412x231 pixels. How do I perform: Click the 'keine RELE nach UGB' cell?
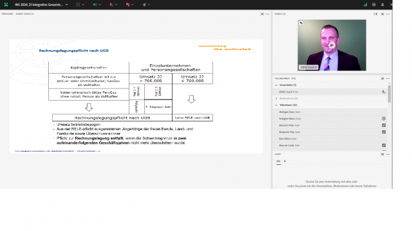pyautogui.click(x=192, y=118)
